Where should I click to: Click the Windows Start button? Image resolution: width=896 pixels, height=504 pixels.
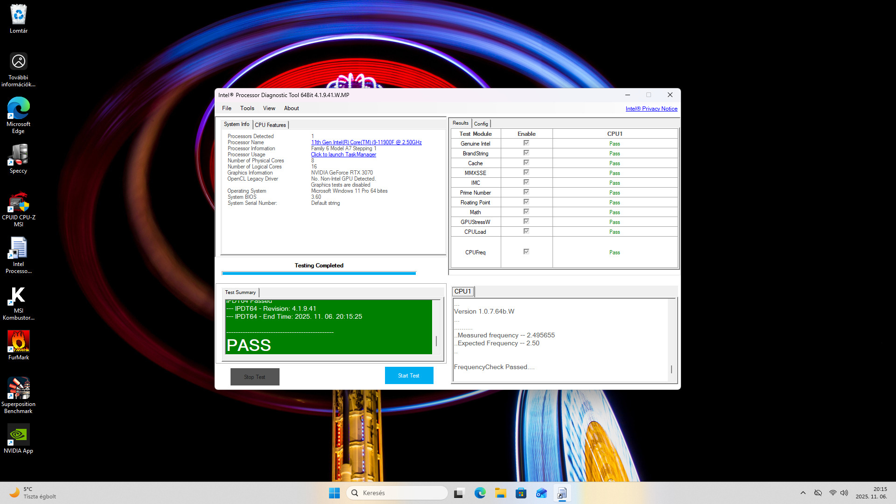click(x=334, y=493)
